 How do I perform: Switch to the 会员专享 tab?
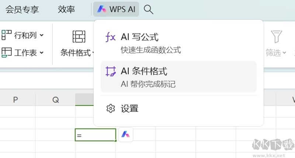(22, 10)
